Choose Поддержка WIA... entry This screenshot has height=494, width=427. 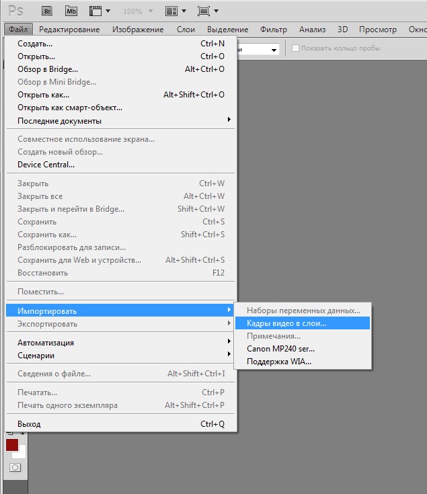pyautogui.click(x=303, y=362)
